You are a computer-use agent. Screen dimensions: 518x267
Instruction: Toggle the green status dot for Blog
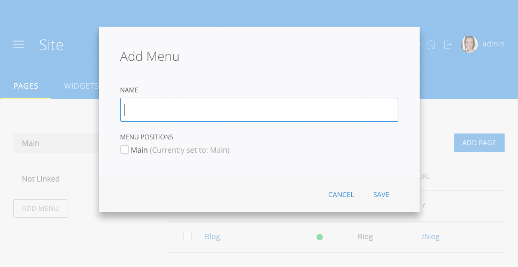coord(320,237)
